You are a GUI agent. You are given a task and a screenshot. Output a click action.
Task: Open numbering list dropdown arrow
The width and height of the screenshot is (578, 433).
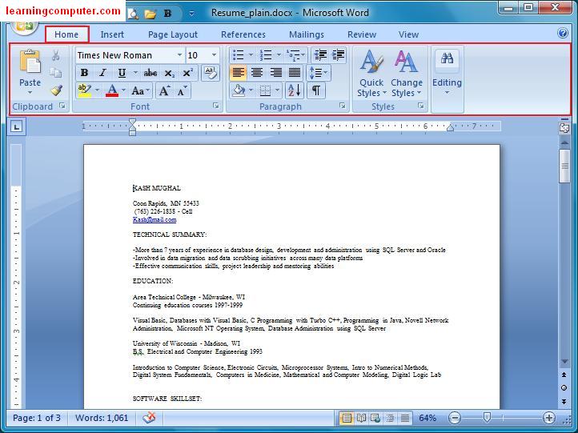click(279, 55)
